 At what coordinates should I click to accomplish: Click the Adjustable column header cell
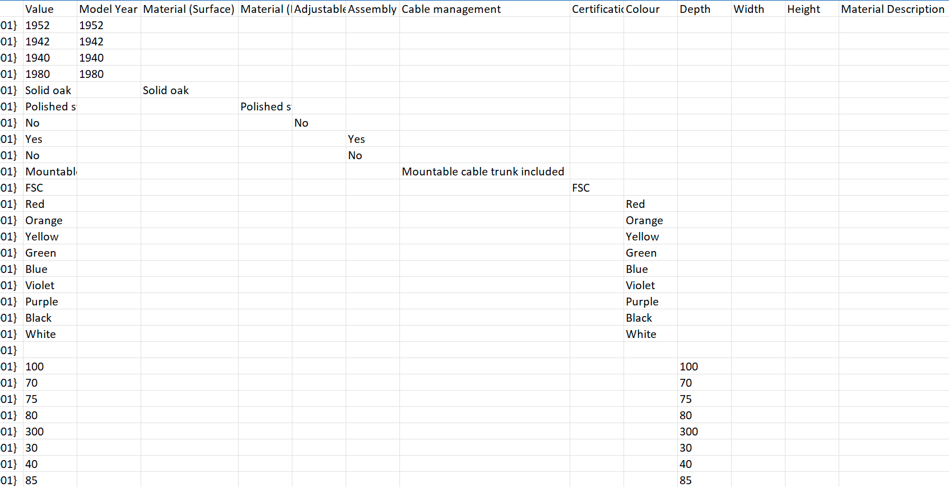point(319,9)
